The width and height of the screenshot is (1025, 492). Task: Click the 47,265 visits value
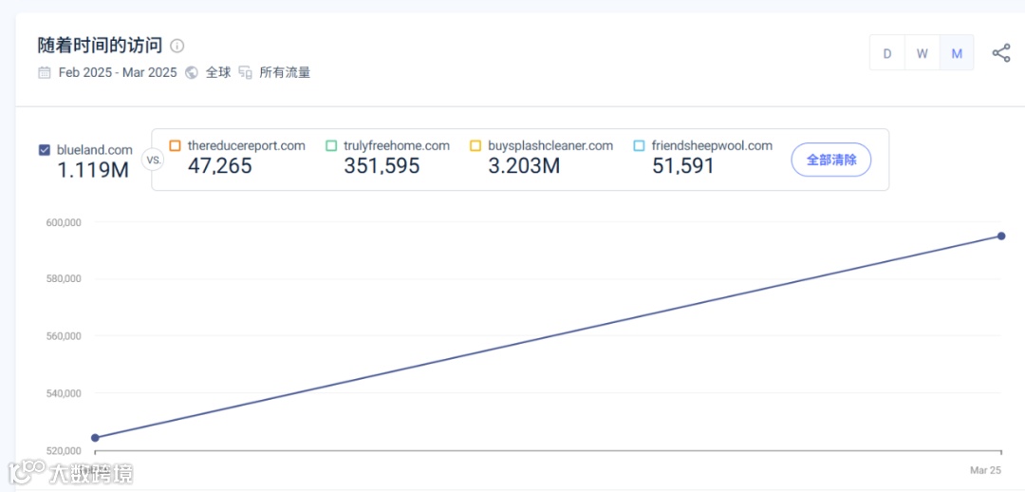(x=219, y=166)
